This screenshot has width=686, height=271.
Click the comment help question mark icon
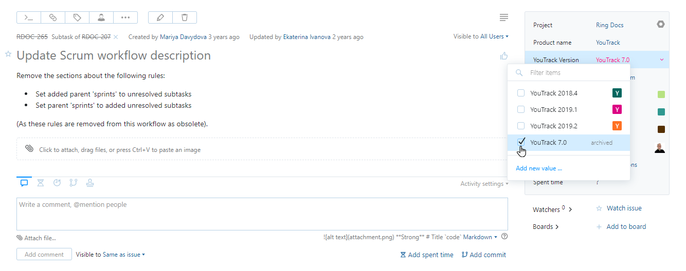[504, 237]
